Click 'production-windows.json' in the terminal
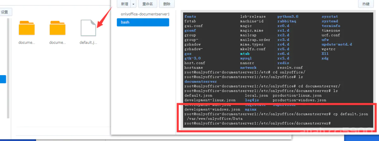Screen dimensions: 379x141 click(x=299, y=100)
